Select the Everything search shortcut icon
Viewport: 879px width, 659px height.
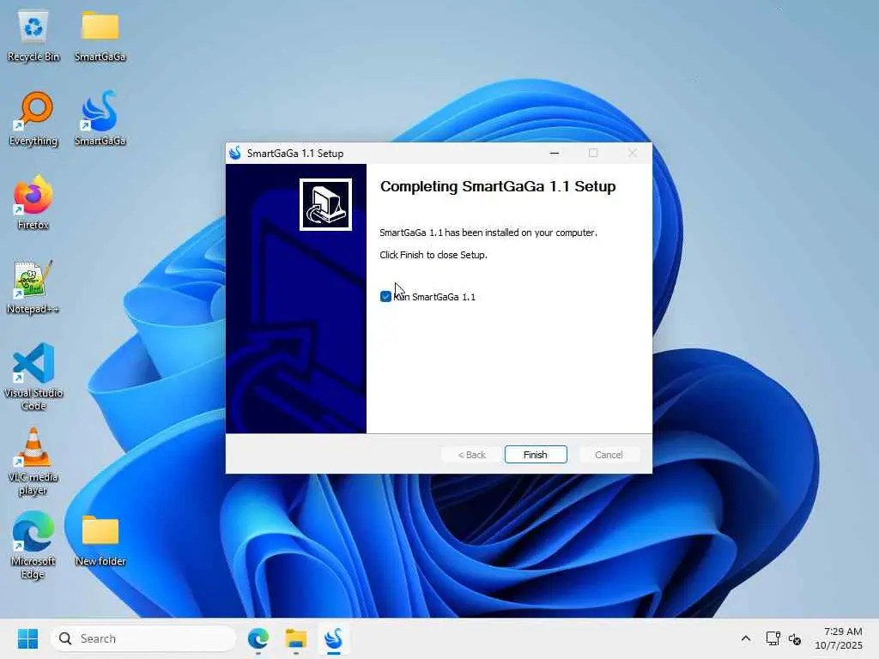point(33,119)
